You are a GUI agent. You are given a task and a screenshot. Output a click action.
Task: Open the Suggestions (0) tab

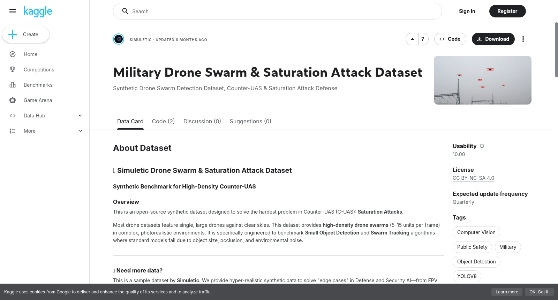(x=250, y=121)
